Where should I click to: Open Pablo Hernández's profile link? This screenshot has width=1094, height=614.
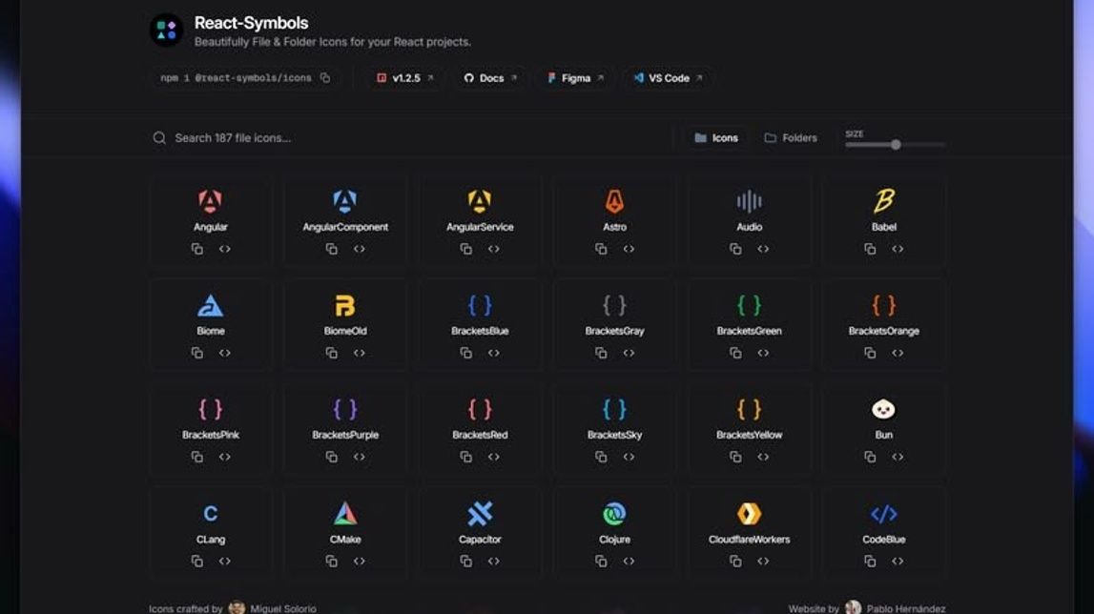click(896, 608)
